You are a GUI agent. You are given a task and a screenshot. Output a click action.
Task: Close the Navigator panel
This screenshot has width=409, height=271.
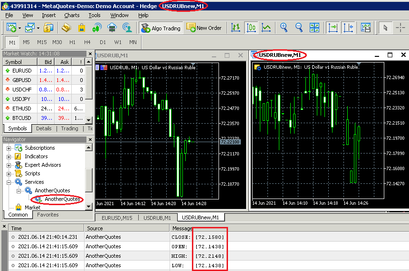[90, 139]
